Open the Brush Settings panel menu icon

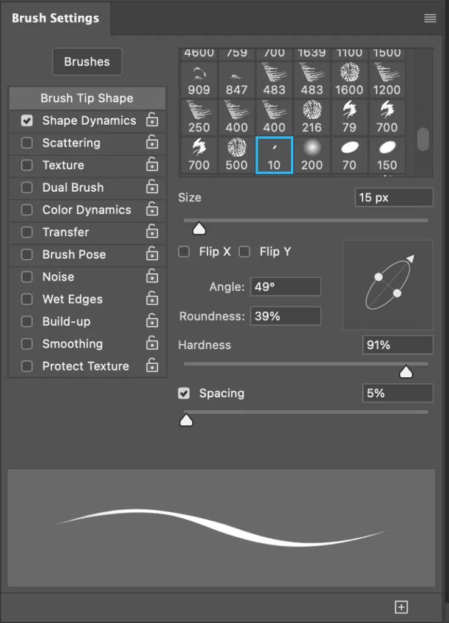coord(430,18)
